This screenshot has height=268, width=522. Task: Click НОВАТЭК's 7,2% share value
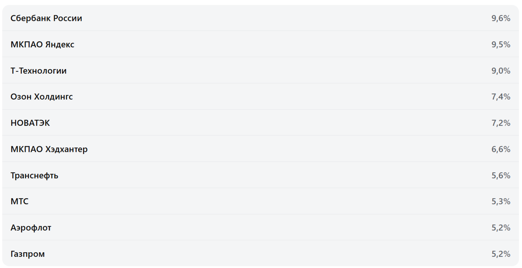click(x=501, y=123)
